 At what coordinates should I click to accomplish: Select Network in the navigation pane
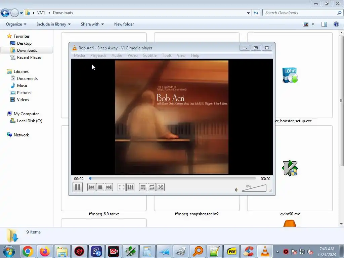21,135
